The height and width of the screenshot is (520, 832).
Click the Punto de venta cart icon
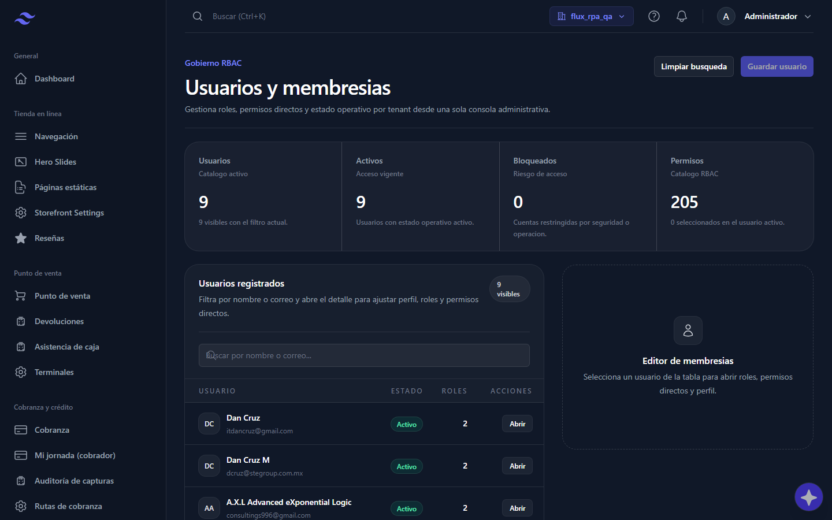(21, 296)
